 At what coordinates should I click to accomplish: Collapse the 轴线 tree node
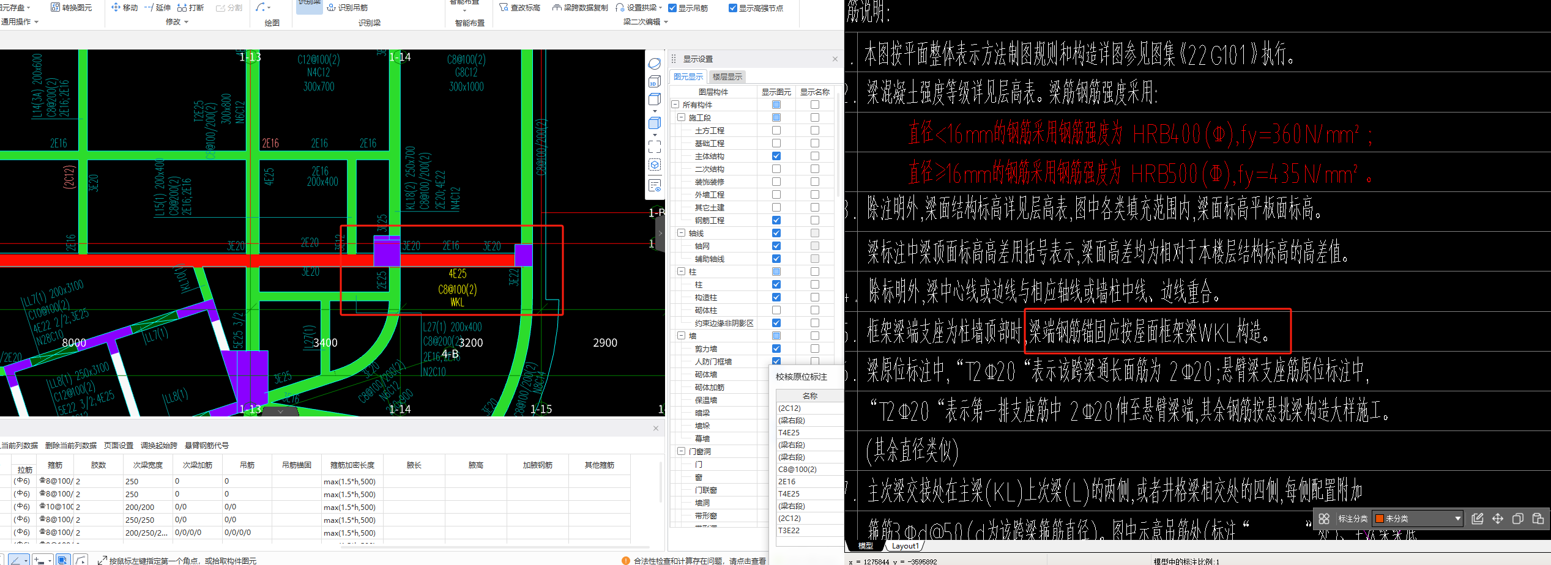click(x=681, y=233)
